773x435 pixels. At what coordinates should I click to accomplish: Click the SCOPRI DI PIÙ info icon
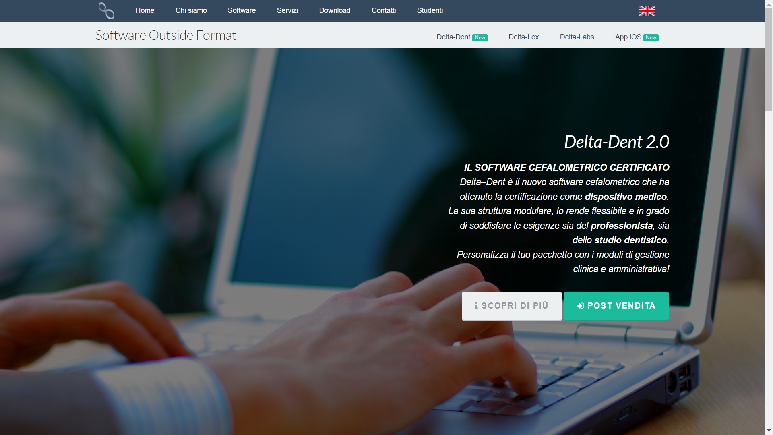tap(476, 305)
